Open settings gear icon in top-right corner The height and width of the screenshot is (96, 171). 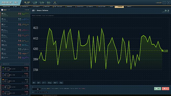click(168, 3)
